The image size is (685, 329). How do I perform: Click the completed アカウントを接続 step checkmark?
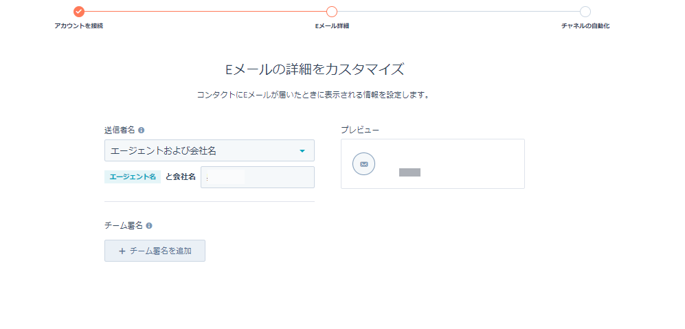pos(78,12)
